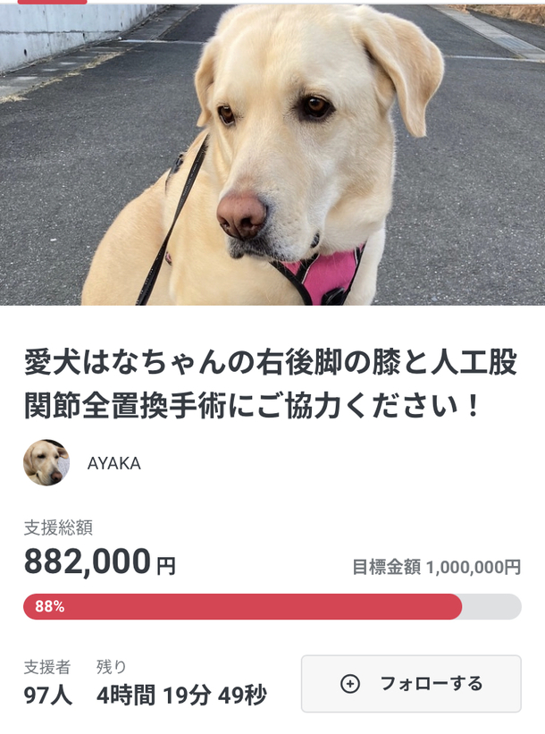Click the 目標金額 1,000,000円 goal text

[436, 567]
